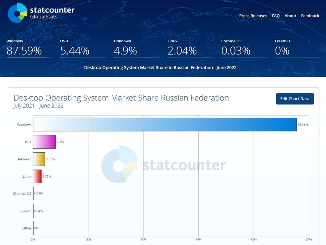Viewport: 326px width, 245px height.
Task: Select the Unknown 4.9% stat
Action: 136,48
